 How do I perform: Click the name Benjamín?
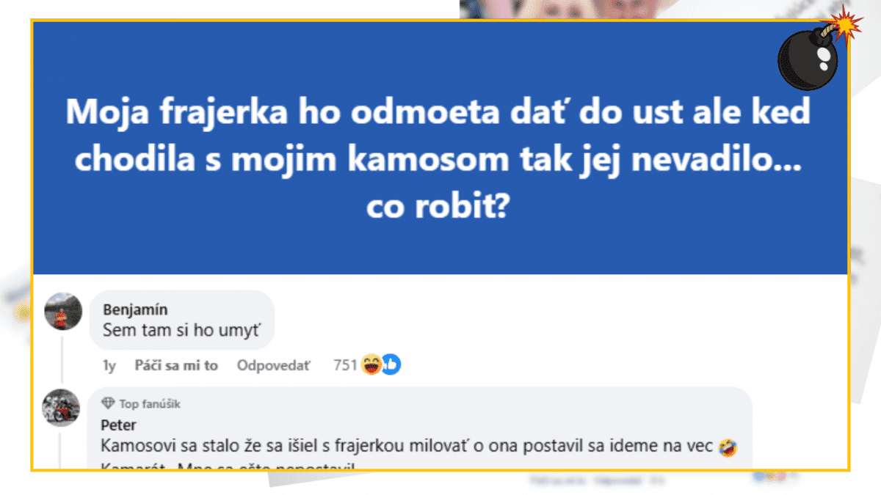tap(131, 309)
